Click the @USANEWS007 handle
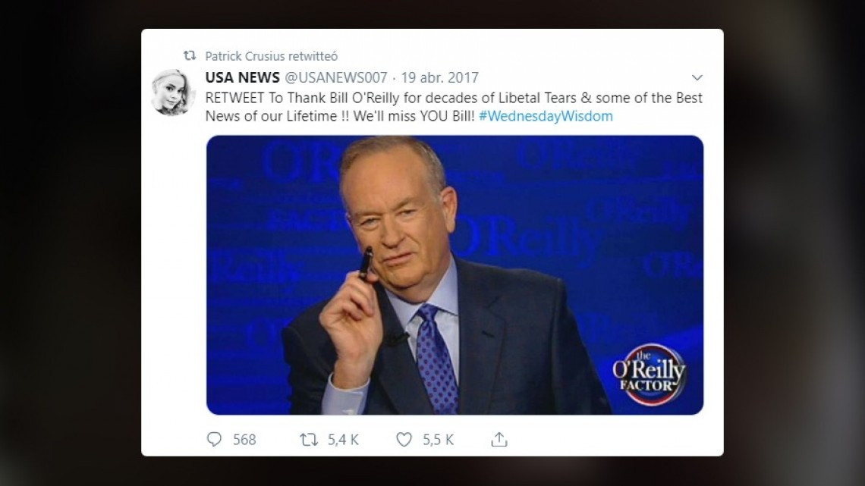865x486 pixels. 336,77
